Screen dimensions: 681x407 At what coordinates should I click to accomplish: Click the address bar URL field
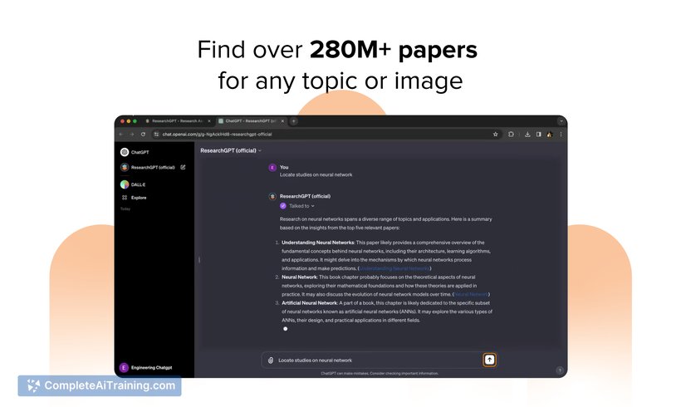(326, 135)
